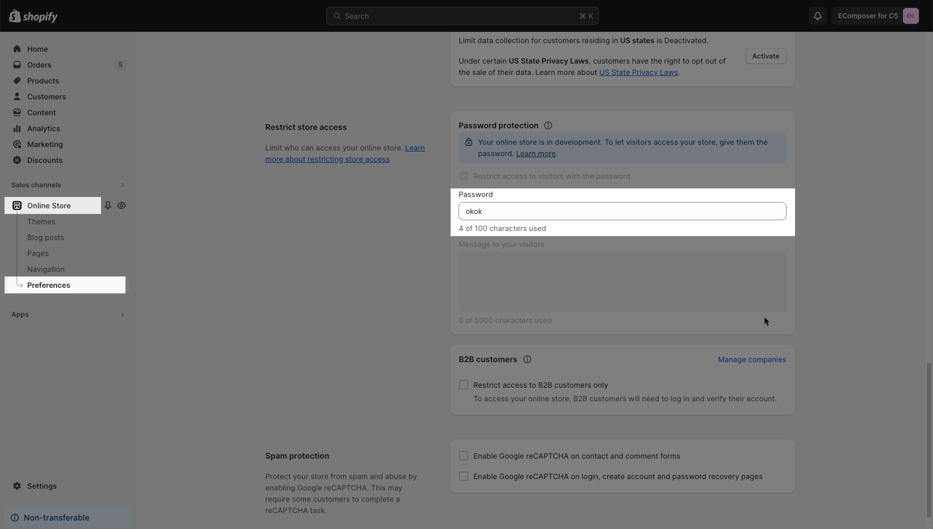
Task: Click the Online Store menu label
Action: coord(49,205)
